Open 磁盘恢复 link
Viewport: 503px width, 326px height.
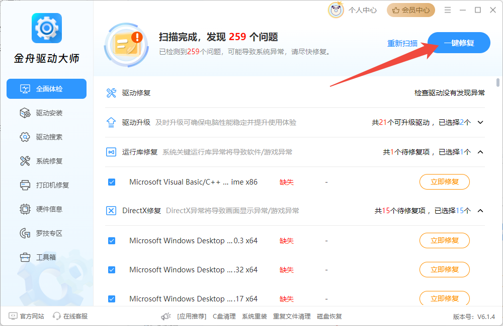pos(329,316)
